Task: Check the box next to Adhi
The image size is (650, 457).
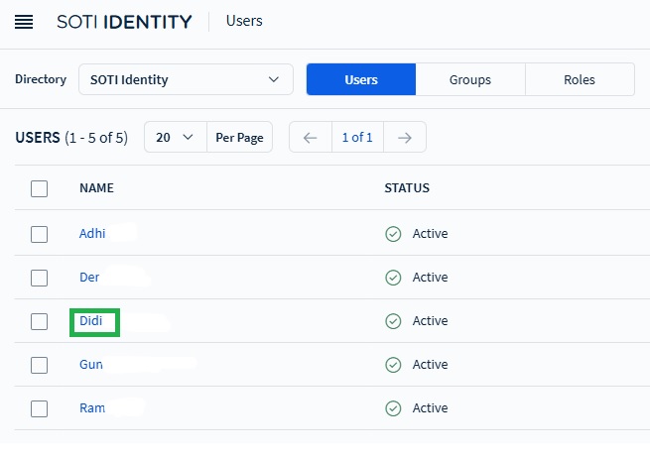Action: point(40,234)
